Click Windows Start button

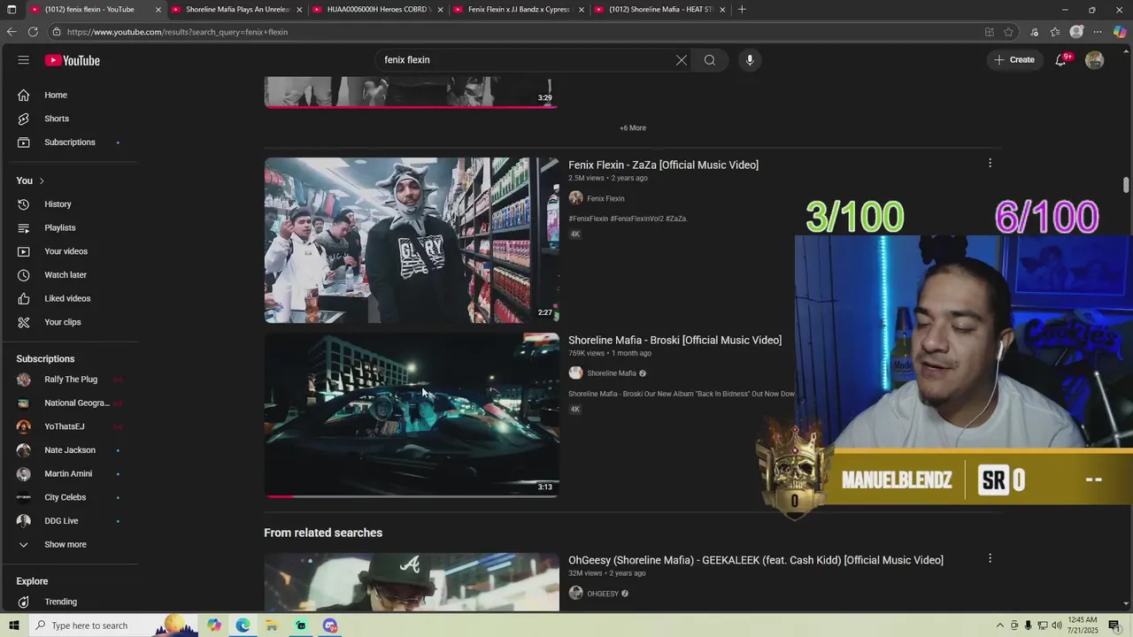[14, 625]
